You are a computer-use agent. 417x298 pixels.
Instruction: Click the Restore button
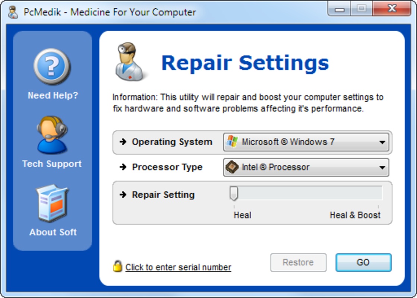(298, 262)
